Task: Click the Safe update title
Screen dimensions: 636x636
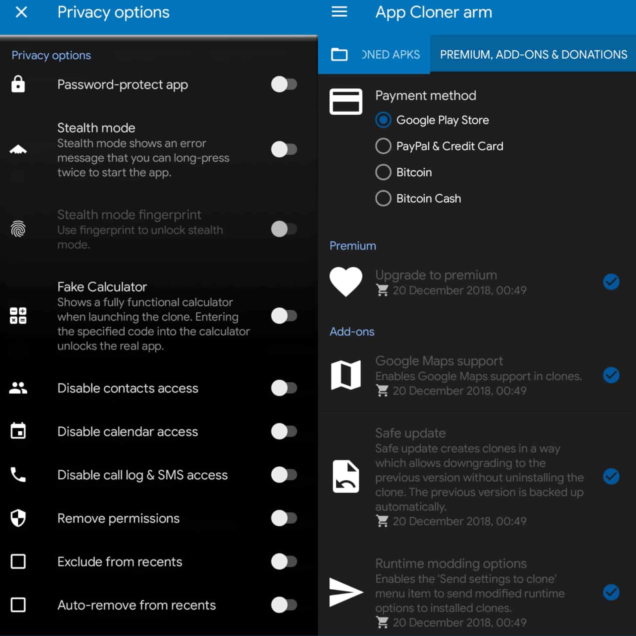Action: [x=411, y=433]
